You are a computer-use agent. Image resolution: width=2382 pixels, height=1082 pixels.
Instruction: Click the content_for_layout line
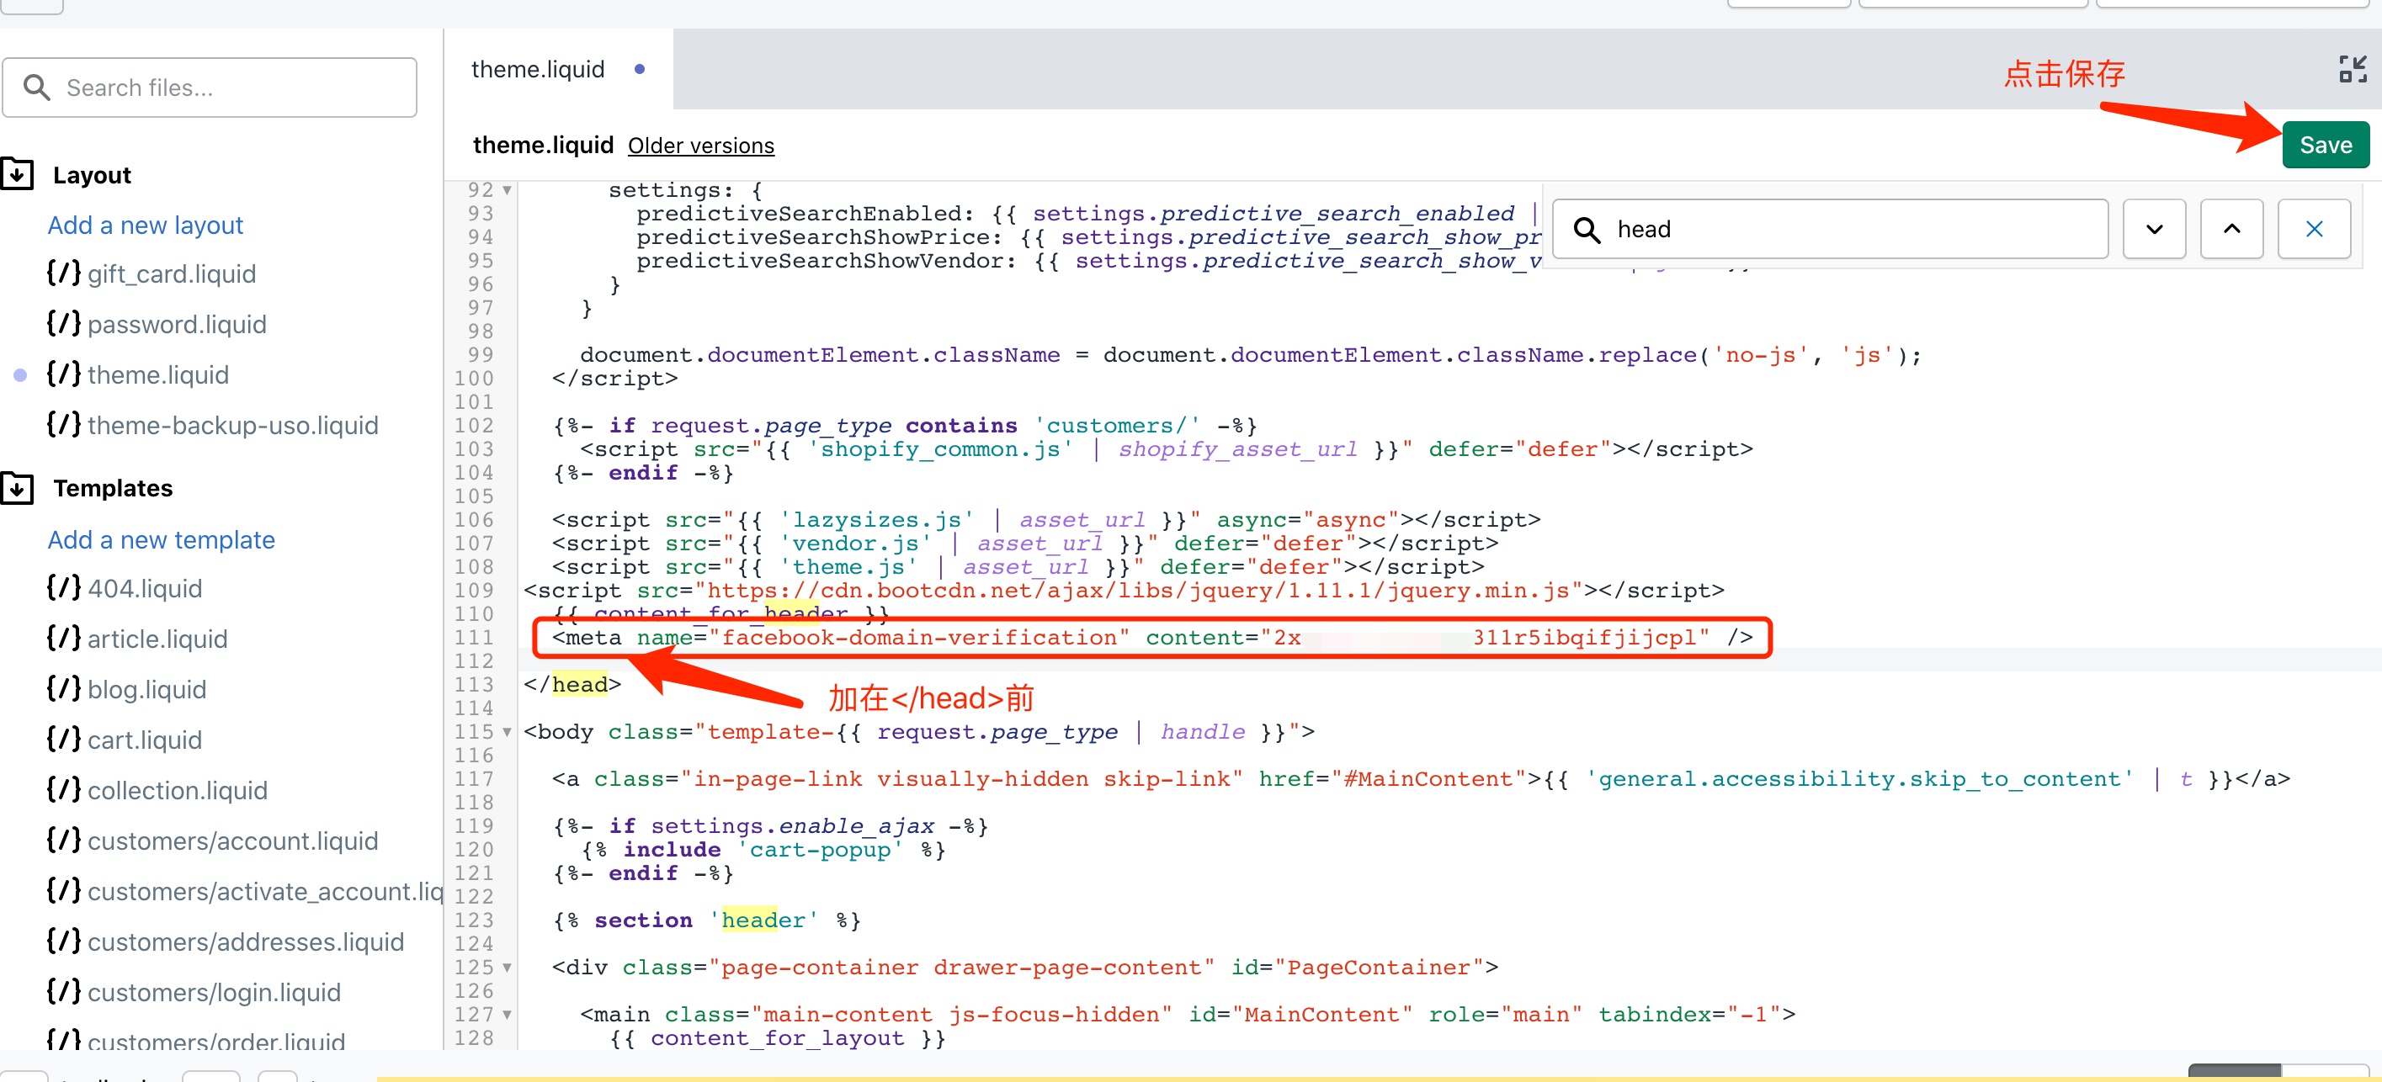[778, 1038]
